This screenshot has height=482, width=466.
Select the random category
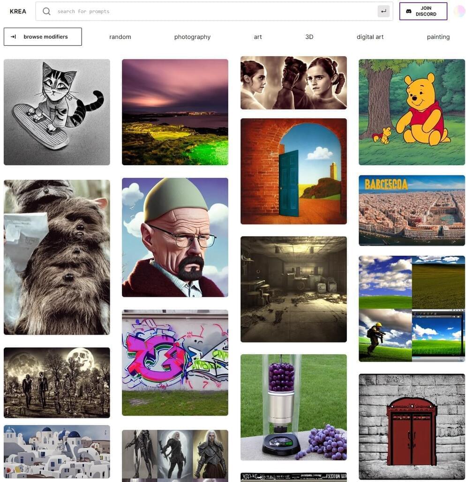(120, 37)
